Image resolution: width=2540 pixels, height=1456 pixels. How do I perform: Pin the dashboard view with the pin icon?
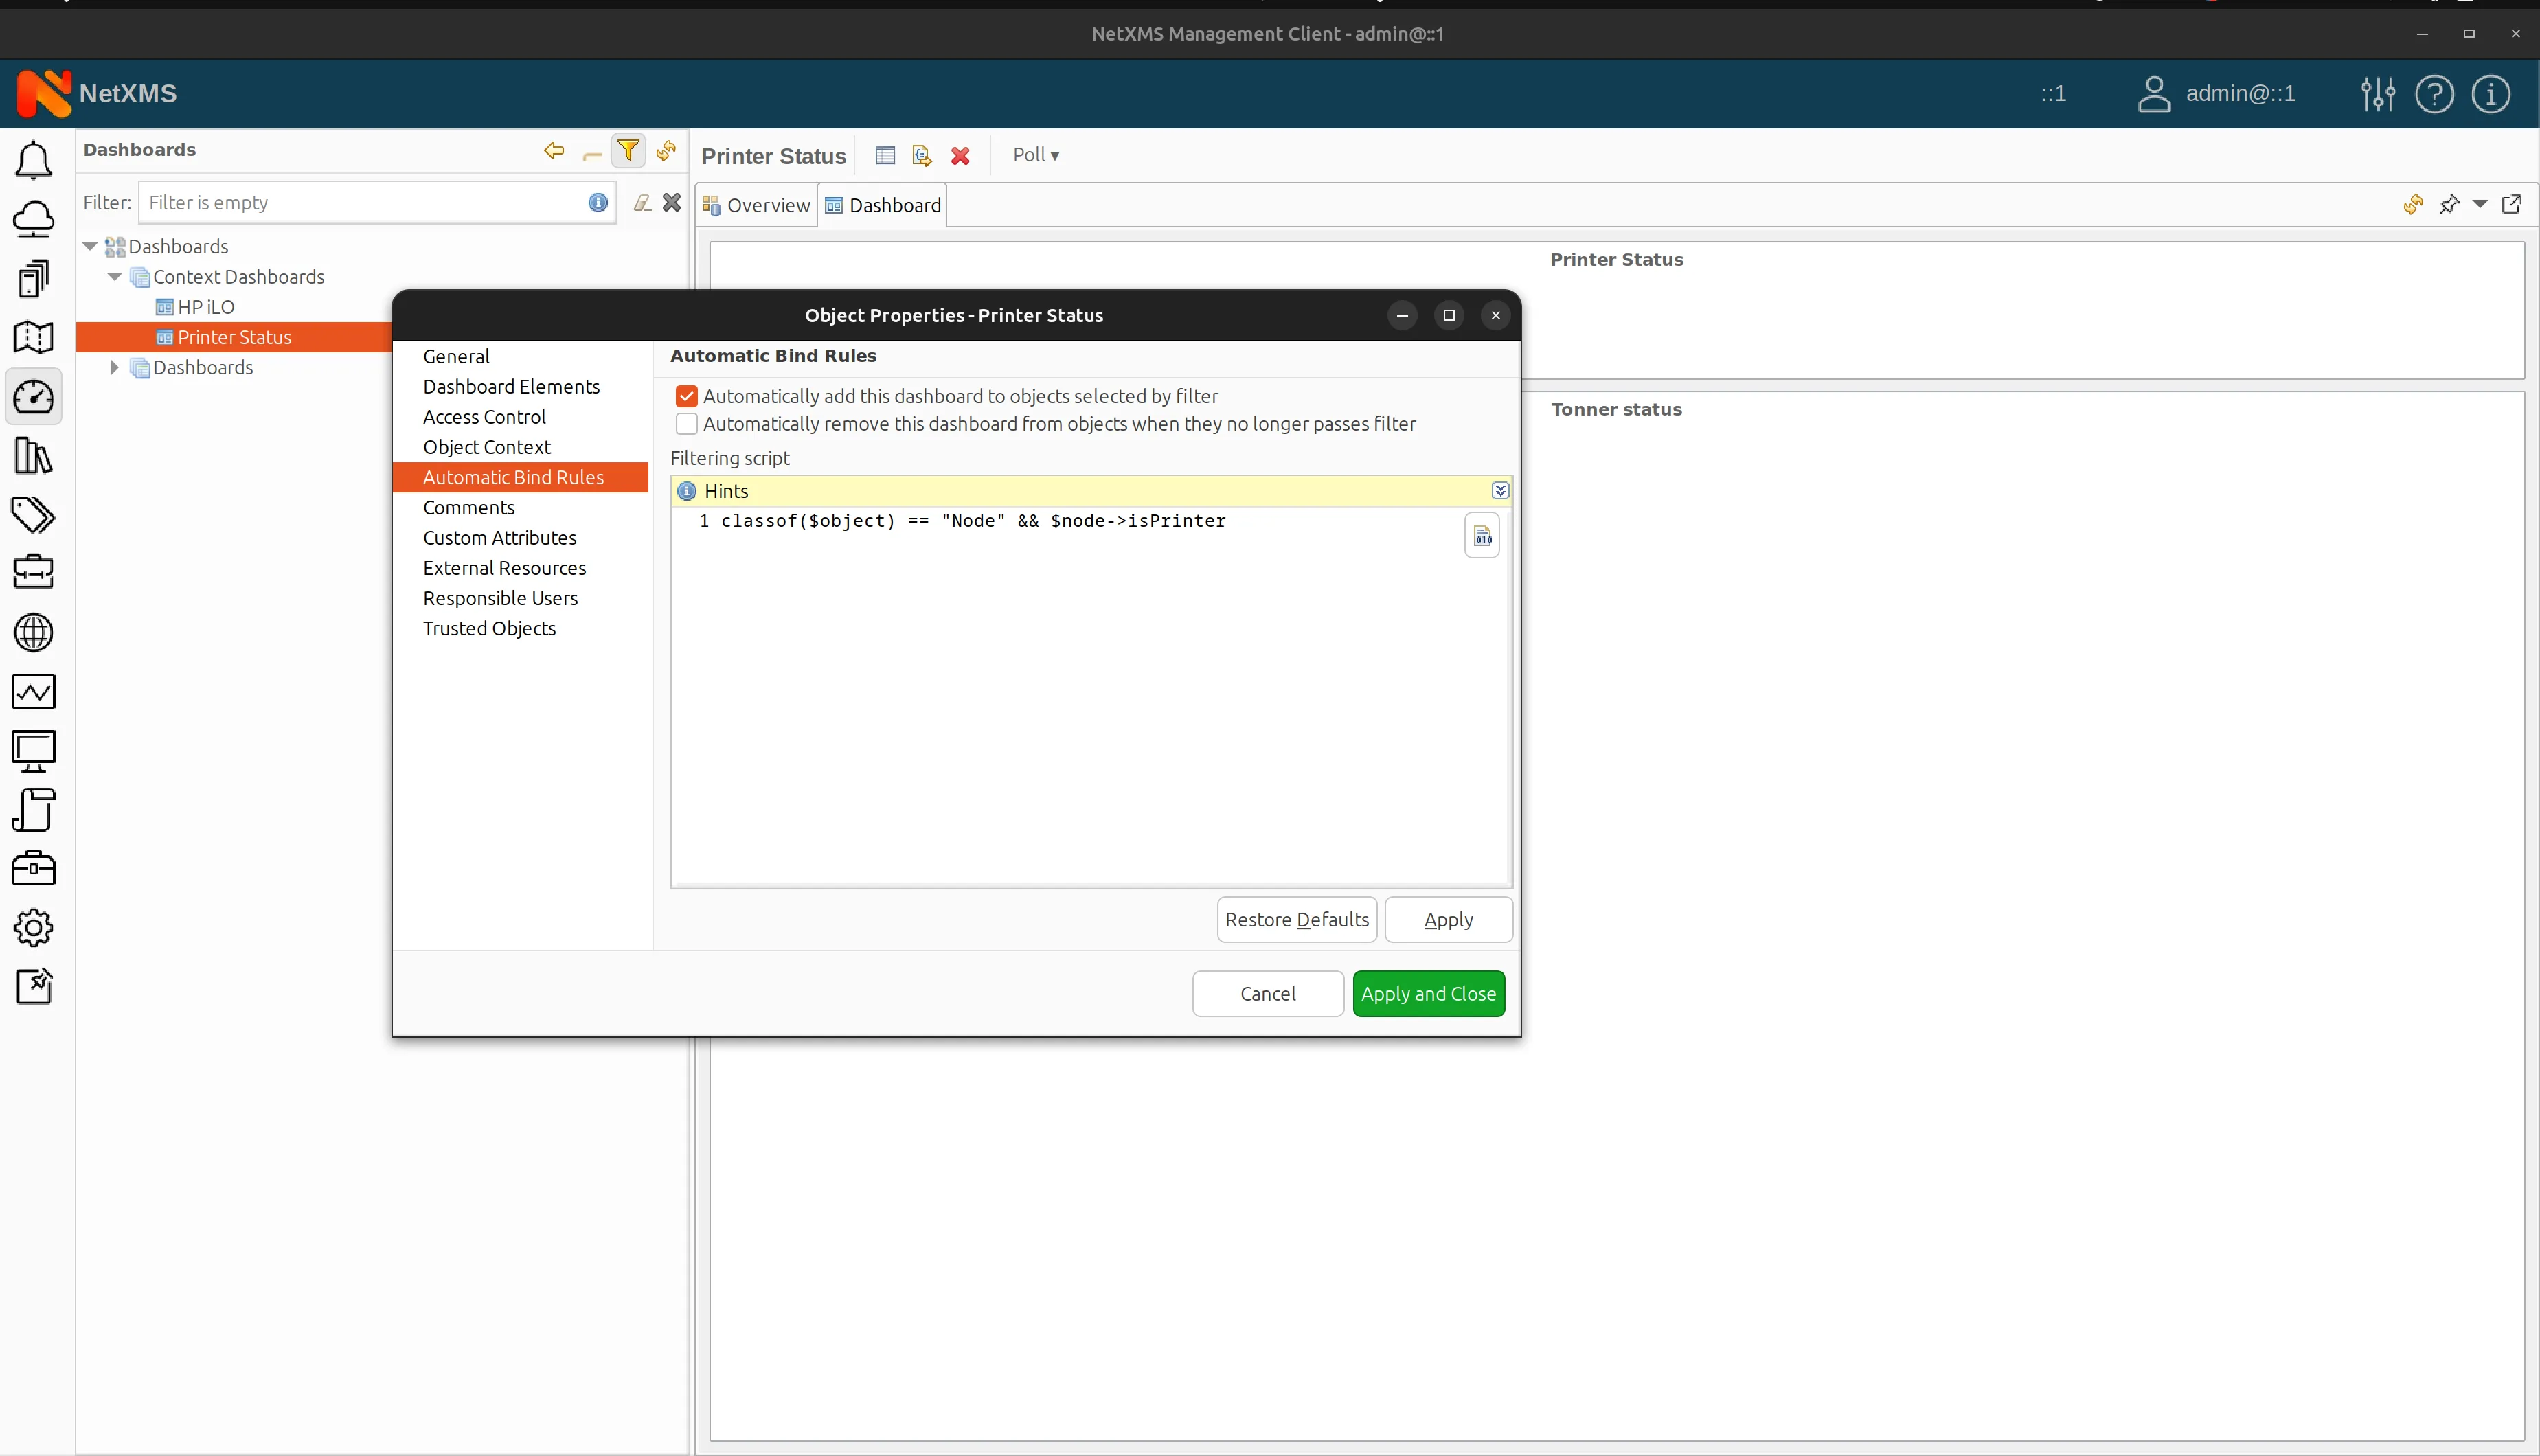(x=2449, y=204)
